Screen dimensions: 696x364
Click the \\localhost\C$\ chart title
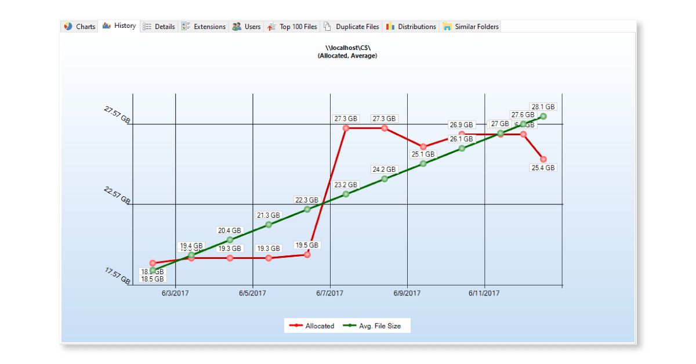tap(347, 48)
